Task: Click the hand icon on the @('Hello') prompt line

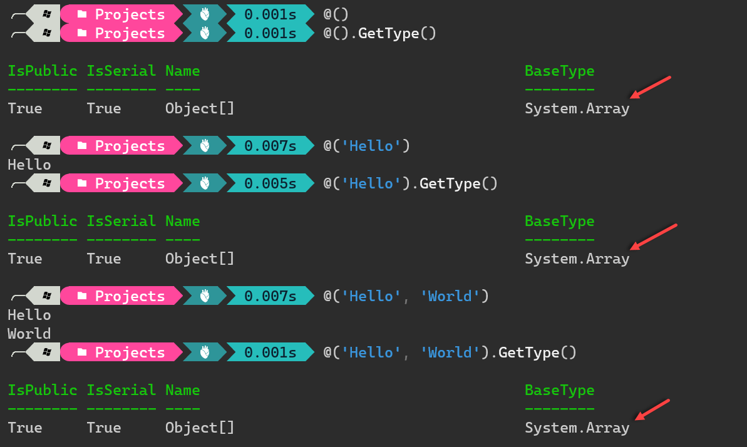Action: coord(205,145)
